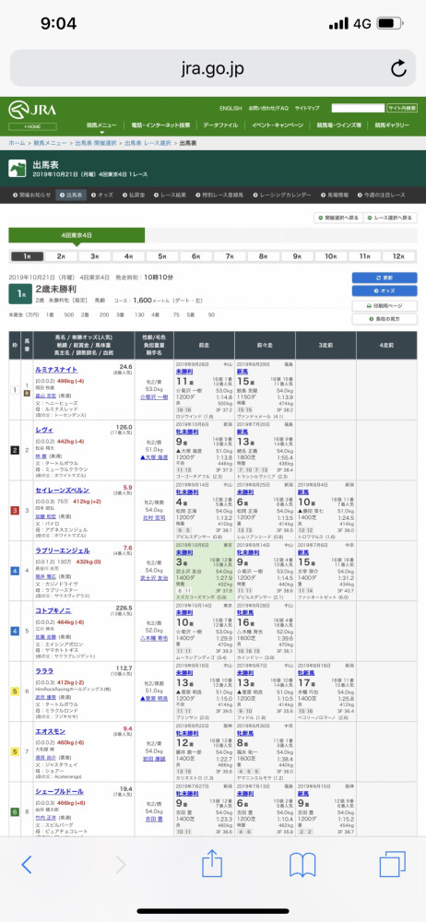Screen dimensions: 426x922
Task: Switch to the 12R race tab
Action: pyautogui.click(x=399, y=256)
